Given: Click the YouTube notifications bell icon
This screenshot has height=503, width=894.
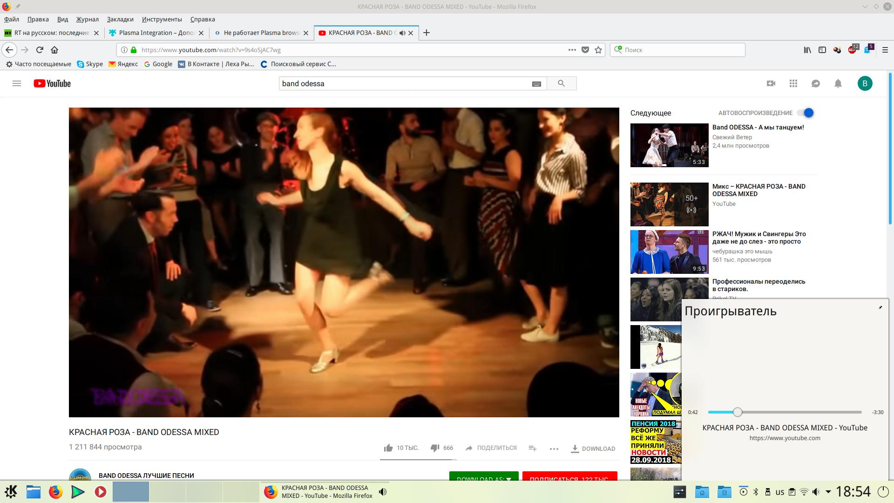Looking at the screenshot, I should point(838,84).
